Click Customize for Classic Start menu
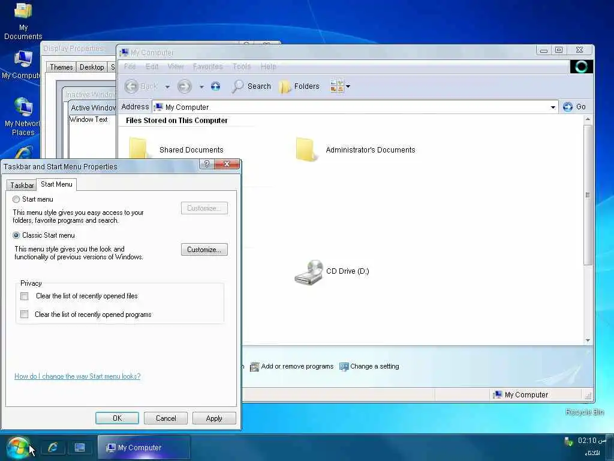Screen dimensions: 614x461 tap(204, 250)
